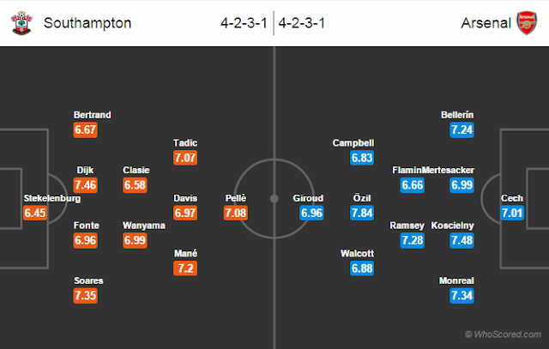The width and height of the screenshot is (549, 349).
Task: Click Southampton's 4-2-3-1 formation text
Action: click(244, 23)
